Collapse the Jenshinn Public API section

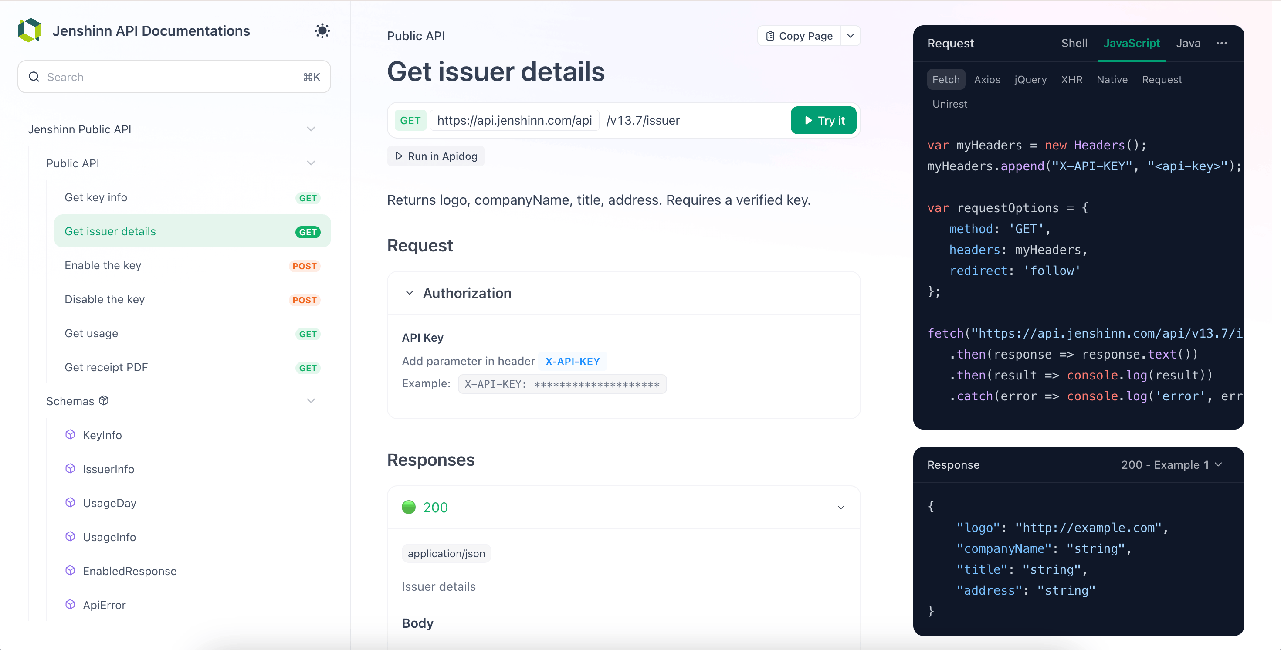click(x=311, y=129)
